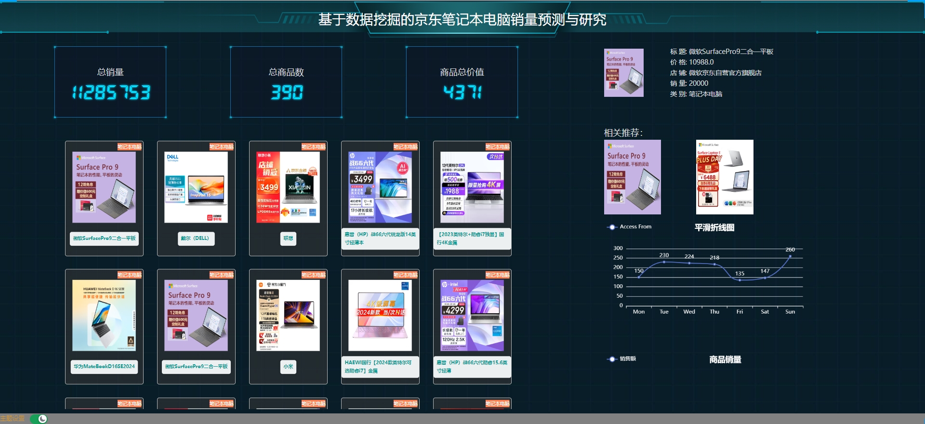Open the recommended Surface Pro 9 thumbnail under 相关推荐
The image size is (925, 424).
click(633, 177)
